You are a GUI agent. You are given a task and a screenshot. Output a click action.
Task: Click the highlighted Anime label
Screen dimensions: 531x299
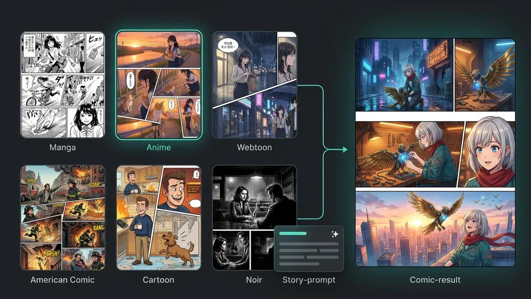point(159,147)
